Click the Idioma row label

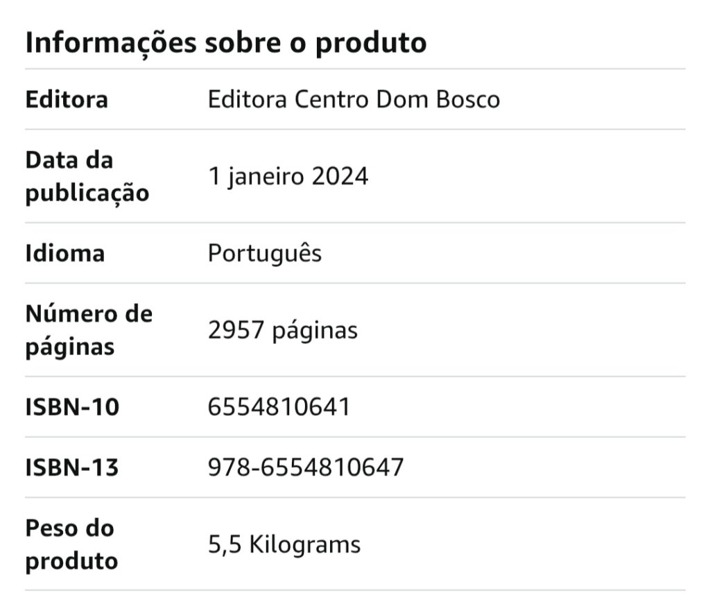click(65, 253)
